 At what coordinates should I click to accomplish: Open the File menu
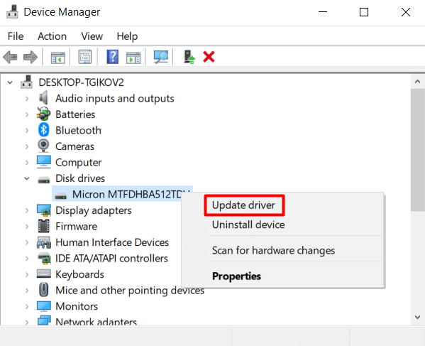[16, 36]
